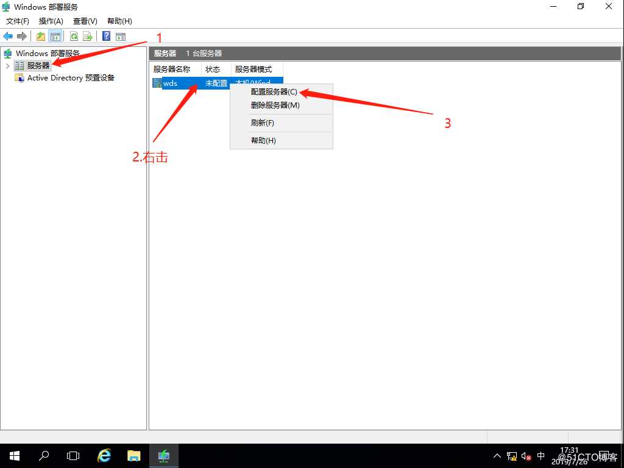
Task: Choose 帮助(H) from the context menu
Action: [282, 141]
